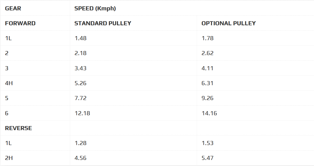Image resolution: width=314 pixels, height=166 pixels.
Task: Select optional pulley speed 14.16
Action: (x=209, y=113)
